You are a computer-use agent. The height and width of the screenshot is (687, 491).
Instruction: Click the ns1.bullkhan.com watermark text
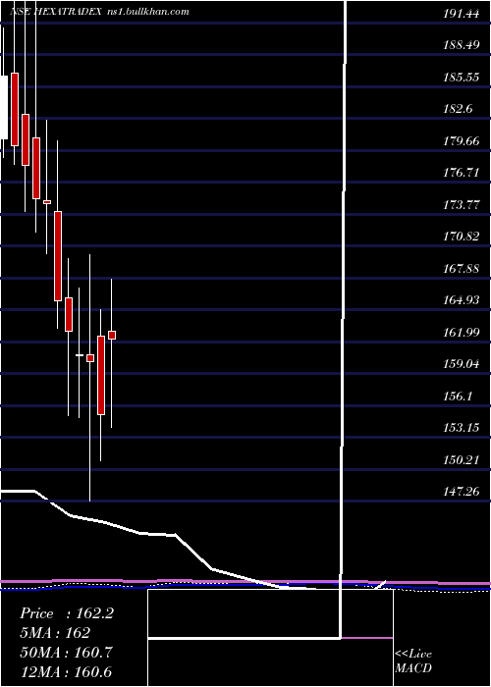pos(148,12)
